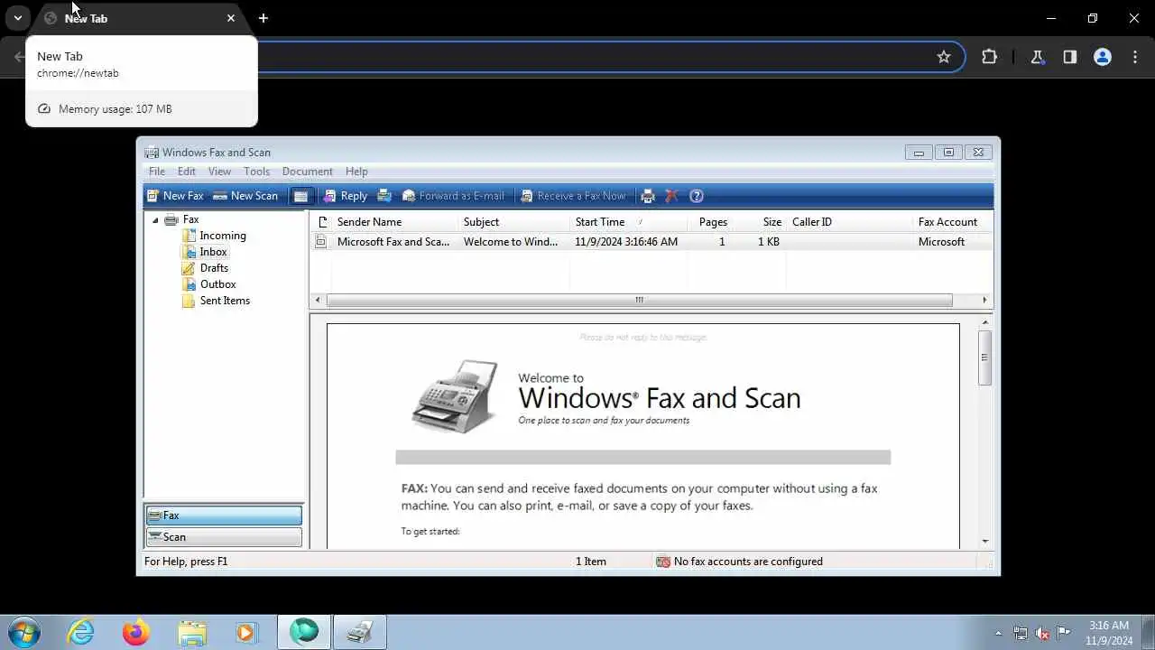Viewport: 1155px width, 650px height.
Task: Sort by Pages column header
Action: (713, 222)
